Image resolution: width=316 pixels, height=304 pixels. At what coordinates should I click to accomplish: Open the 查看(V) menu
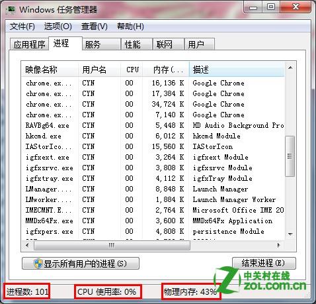95,26
